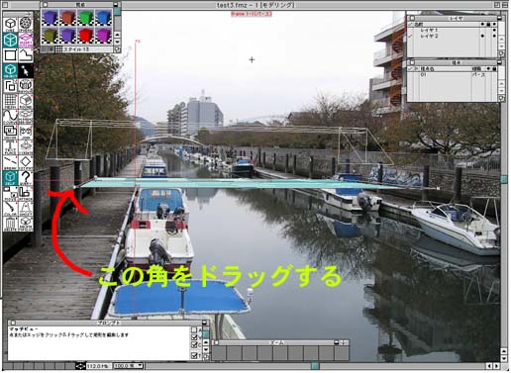511x373 pixels.
Task: Select the Text Place tool
Action: pos(11,147)
